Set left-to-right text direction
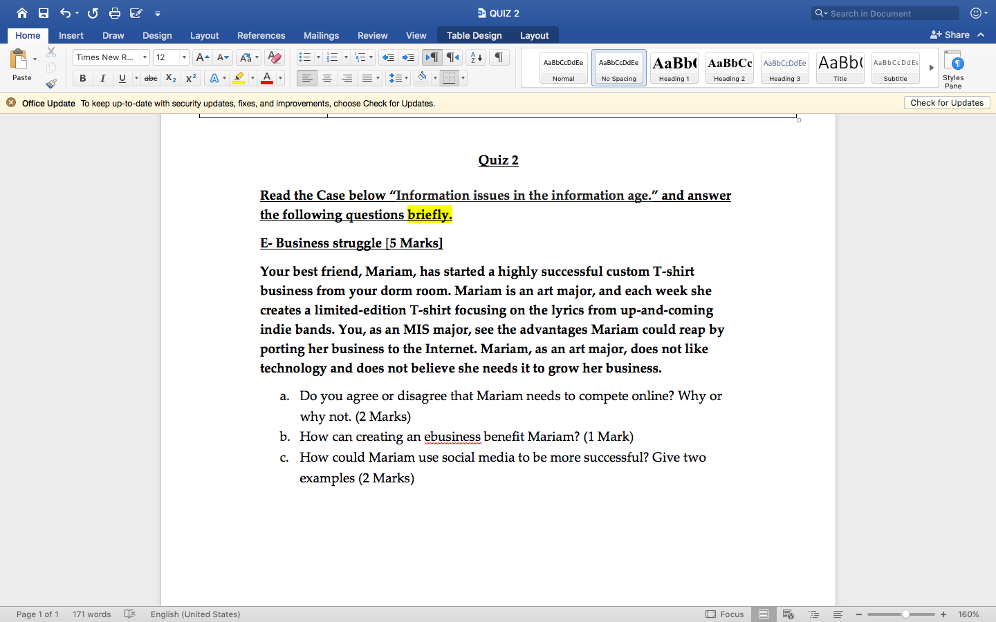 [x=432, y=57]
